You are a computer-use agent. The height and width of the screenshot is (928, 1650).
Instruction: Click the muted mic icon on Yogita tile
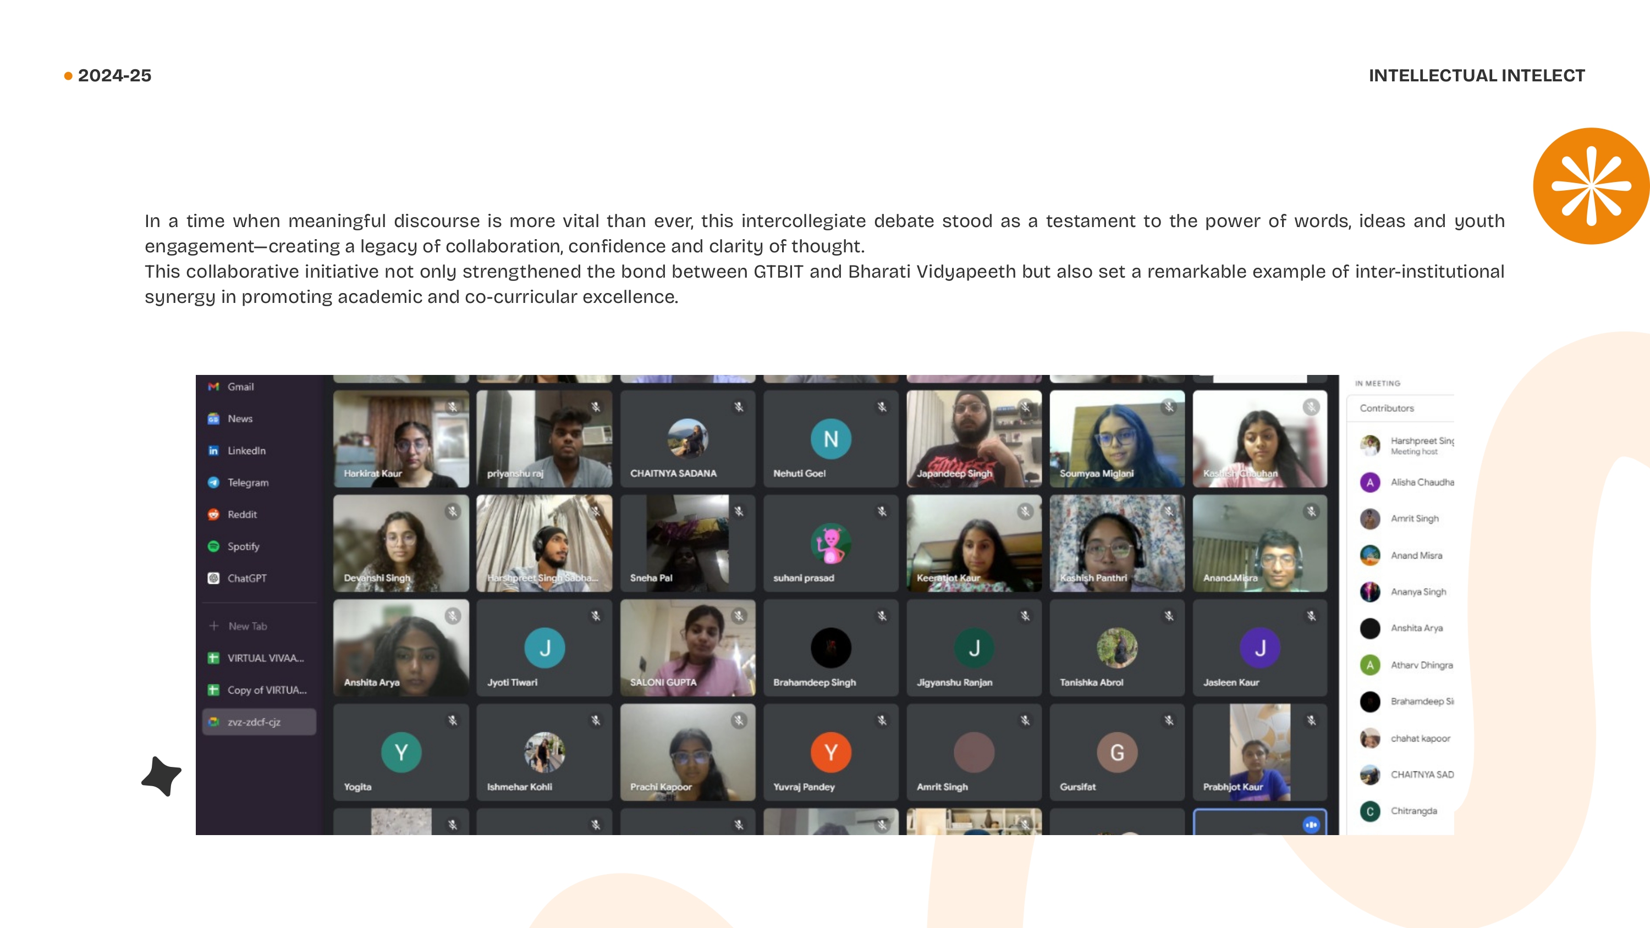pyautogui.click(x=453, y=721)
